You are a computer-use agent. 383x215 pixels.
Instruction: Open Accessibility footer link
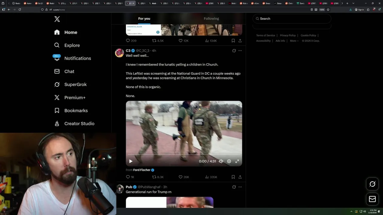pos(263,41)
